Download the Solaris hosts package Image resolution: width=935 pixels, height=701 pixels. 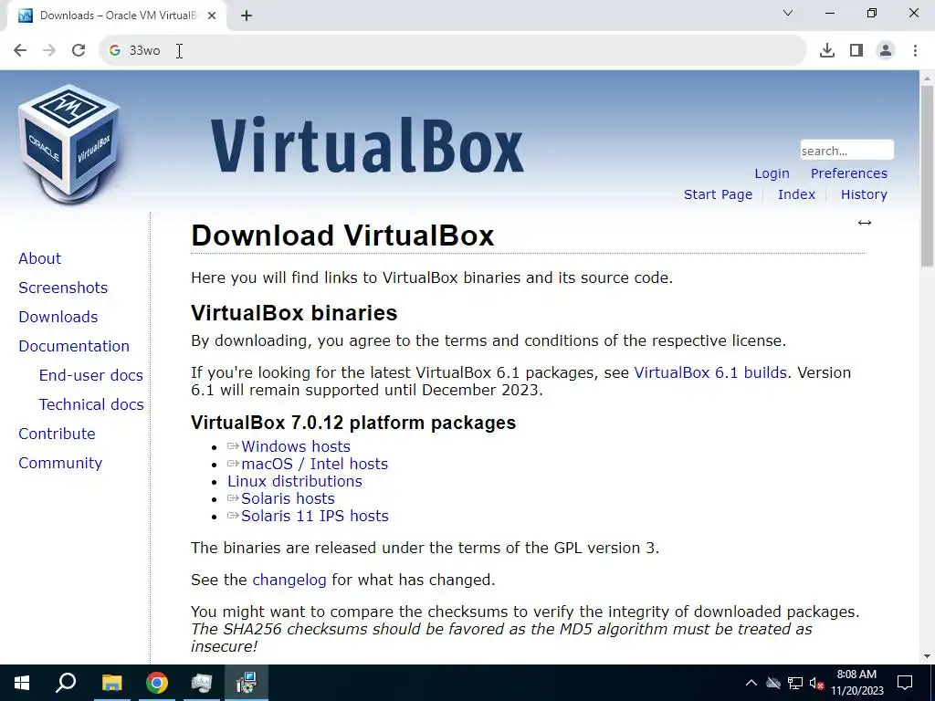[x=288, y=498]
